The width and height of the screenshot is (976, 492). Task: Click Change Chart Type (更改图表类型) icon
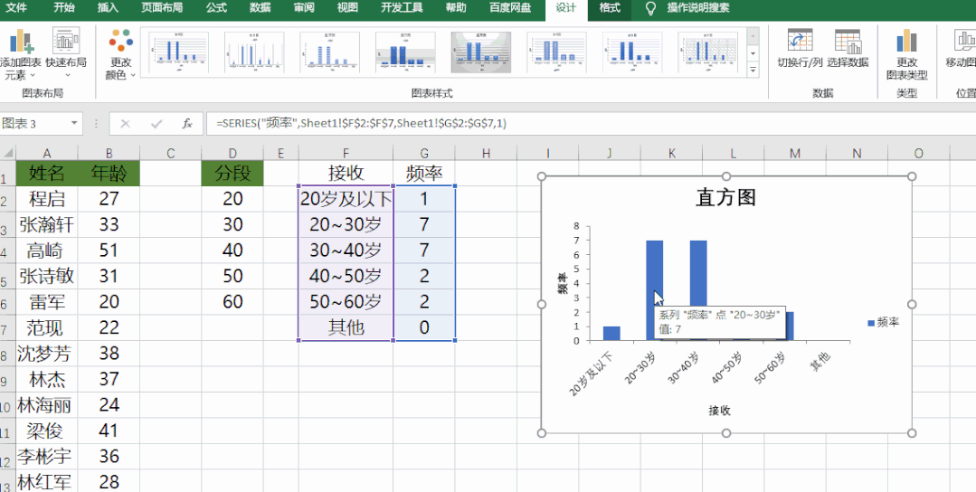coord(906,41)
